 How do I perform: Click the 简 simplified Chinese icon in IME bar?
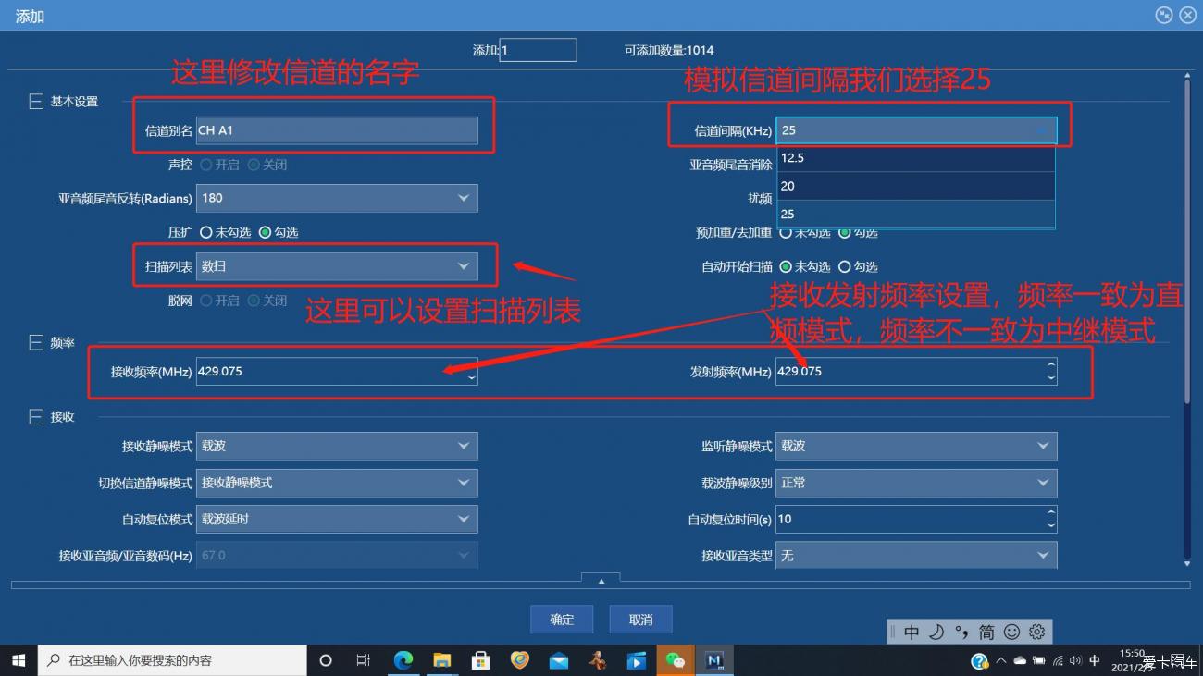[x=986, y=632]
